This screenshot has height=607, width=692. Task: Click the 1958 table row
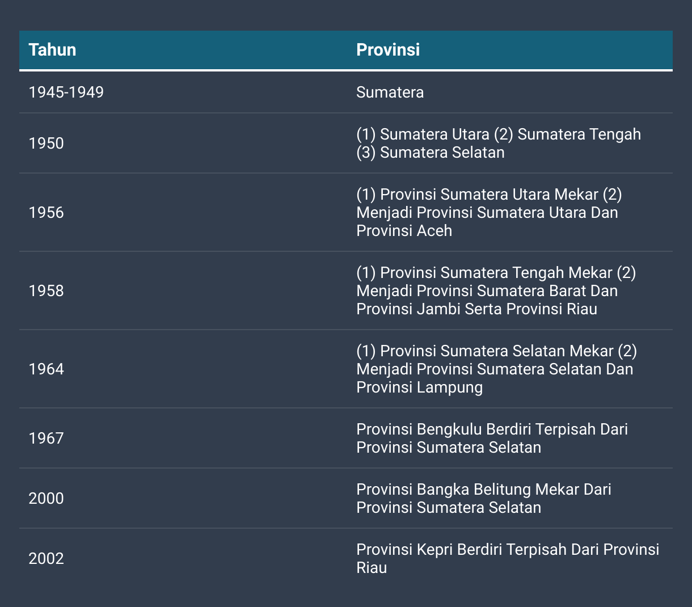[x=346, y=290]
